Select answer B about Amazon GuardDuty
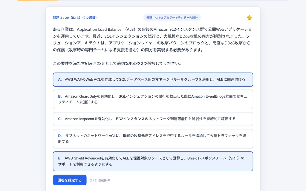 coord(153,99)
